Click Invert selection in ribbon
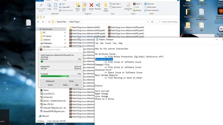The image size is (223, 125). coord(151,10)
